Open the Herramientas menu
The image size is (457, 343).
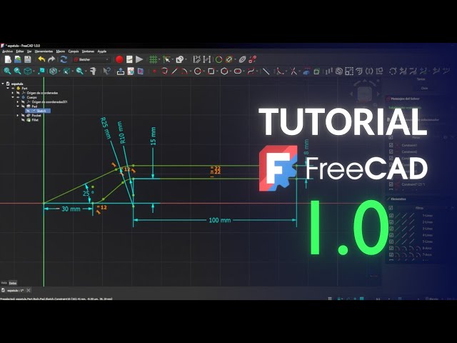point(44,51)
